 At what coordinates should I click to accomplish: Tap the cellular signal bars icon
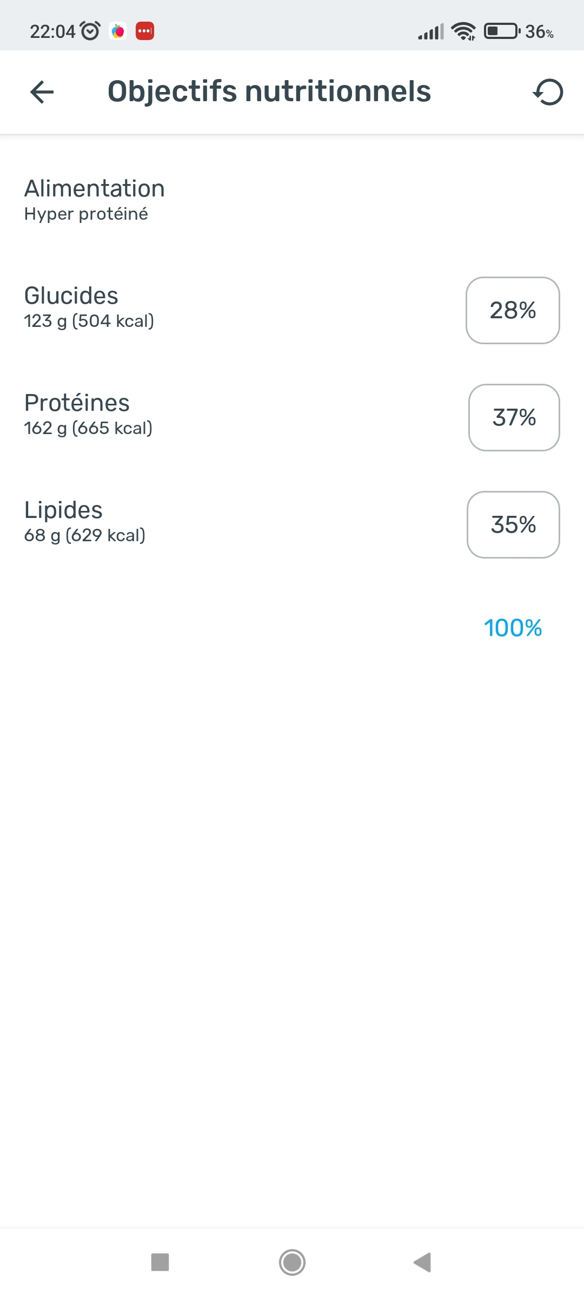point(430,32)
